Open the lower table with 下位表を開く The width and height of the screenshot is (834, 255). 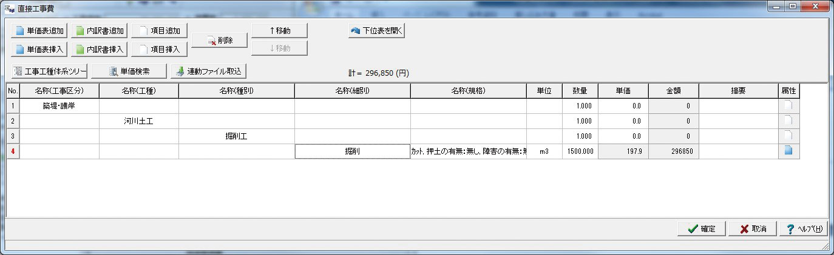pyautogui.click(x=376, y=30)
